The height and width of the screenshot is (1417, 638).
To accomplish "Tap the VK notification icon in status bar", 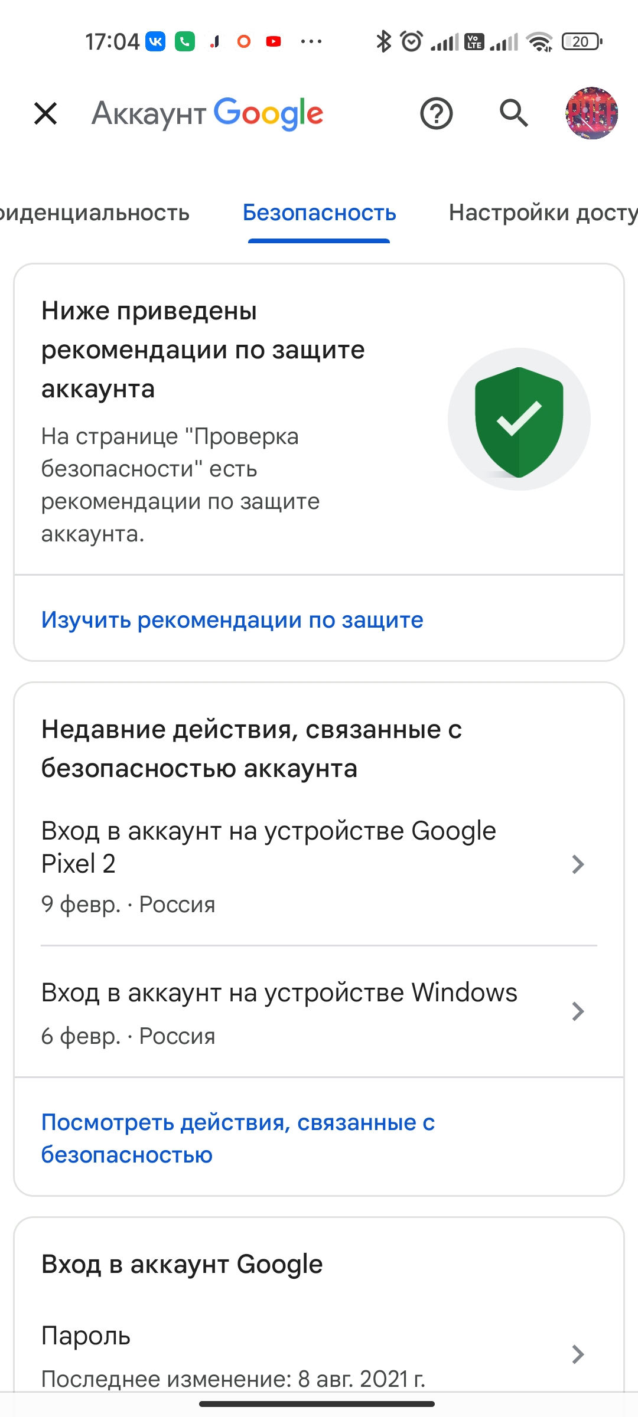I will tap(155, 41).
